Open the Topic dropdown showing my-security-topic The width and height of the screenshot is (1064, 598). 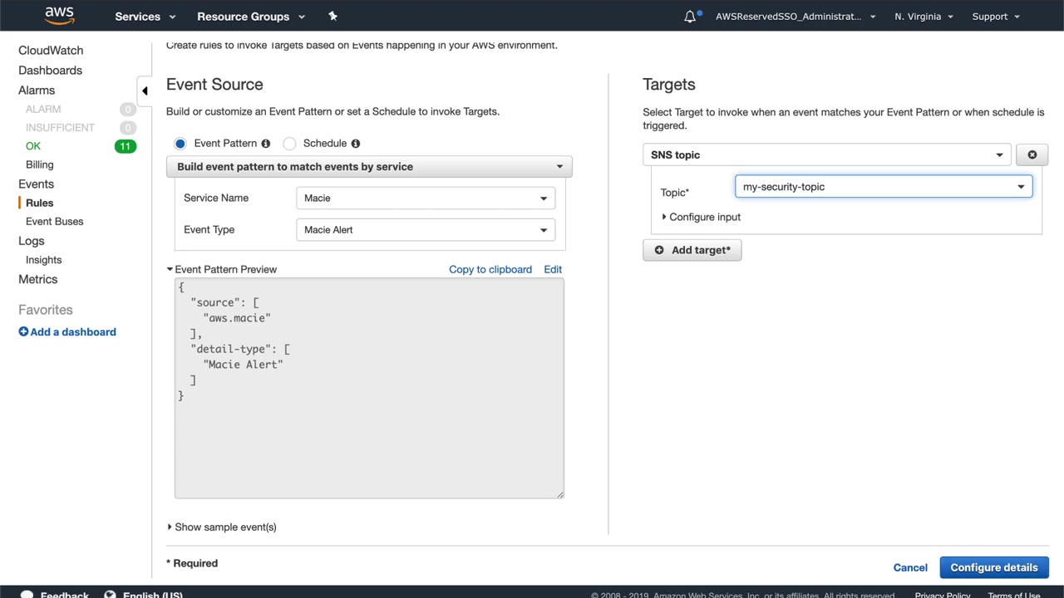pos(883,187)
